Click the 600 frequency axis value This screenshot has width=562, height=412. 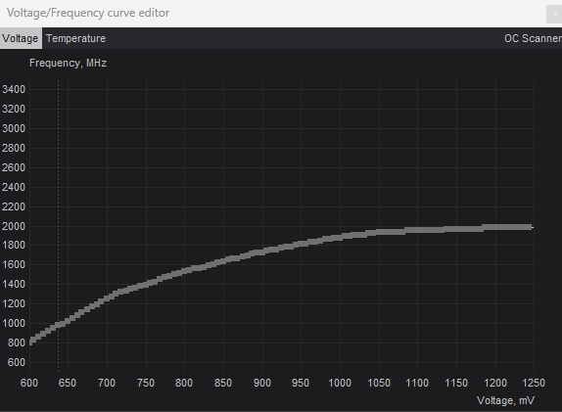[17, 362]
